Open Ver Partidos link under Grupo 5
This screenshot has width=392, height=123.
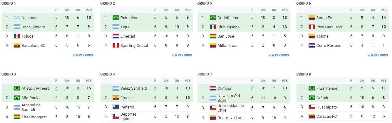coord(279,55)
